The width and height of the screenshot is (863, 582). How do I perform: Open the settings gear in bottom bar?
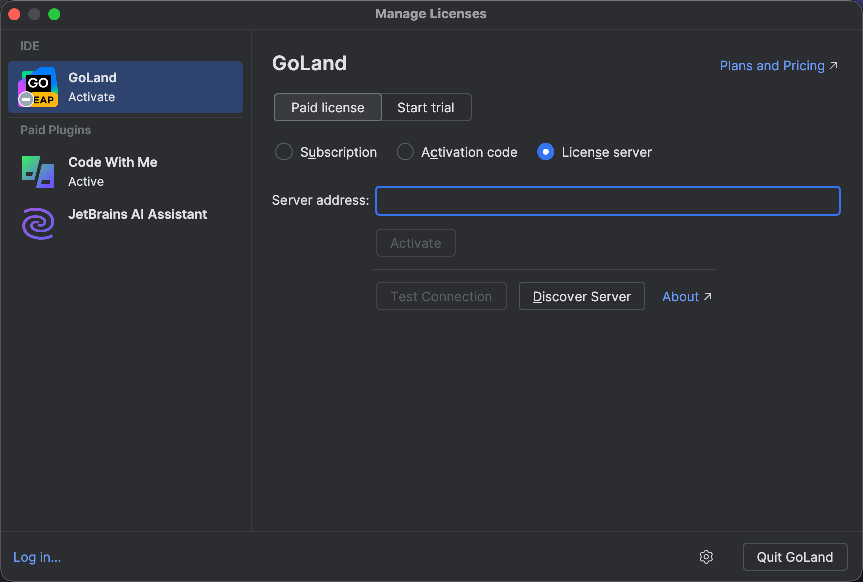(x=706, y=557)
